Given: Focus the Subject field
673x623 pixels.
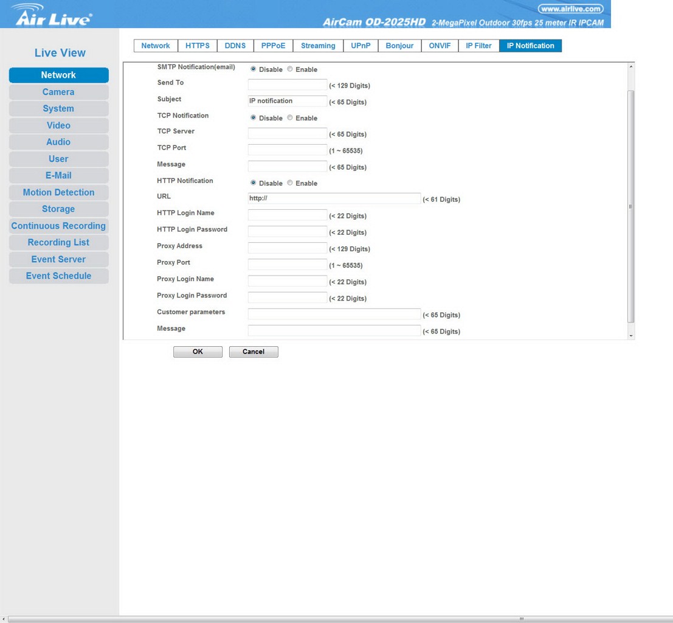Looking at the screenshot, I should coord(288,101).
